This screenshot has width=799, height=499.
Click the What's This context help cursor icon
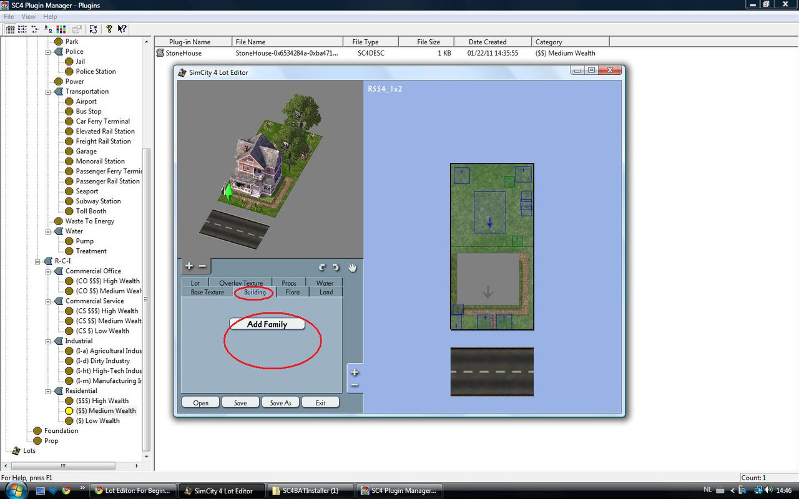(x=122, y=29)
